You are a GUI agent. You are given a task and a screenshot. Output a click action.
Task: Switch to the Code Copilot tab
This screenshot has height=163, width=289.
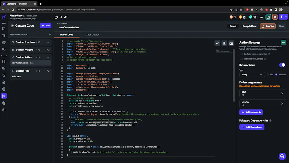[x=92, y=34]
